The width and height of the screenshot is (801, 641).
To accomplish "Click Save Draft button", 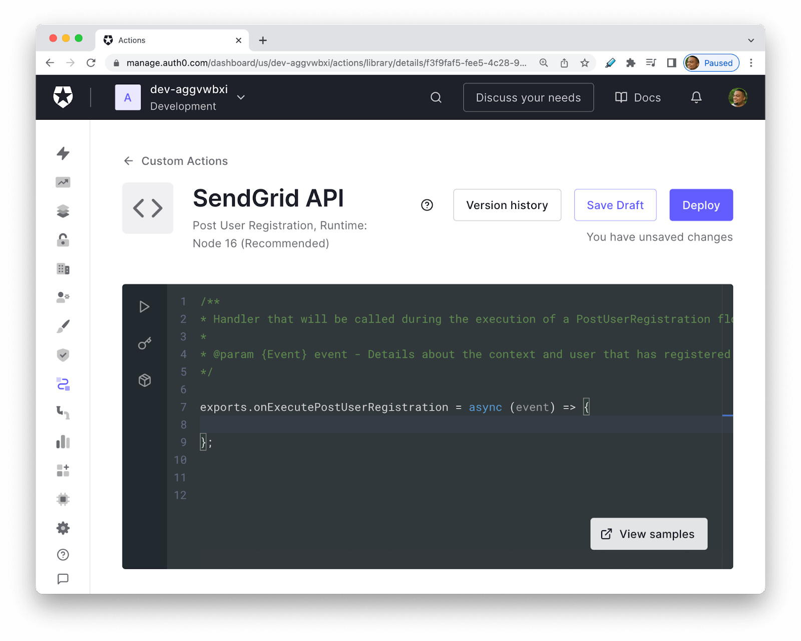I will point(615,205).
